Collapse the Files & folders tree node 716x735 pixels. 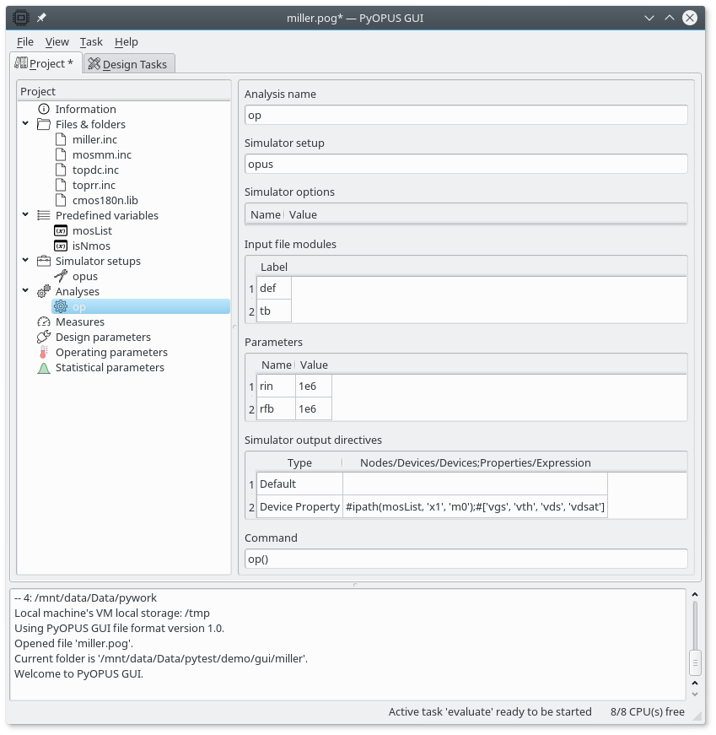coord(26,124)
